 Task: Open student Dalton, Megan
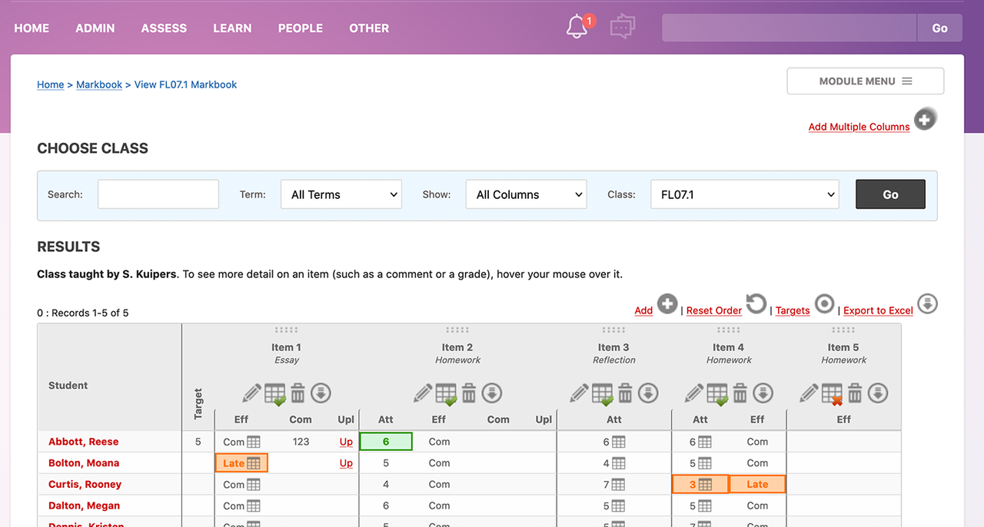84,506
